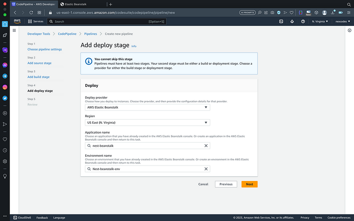
Task: Open the sidebar three-dots more icon
Action: coord(5,216)
